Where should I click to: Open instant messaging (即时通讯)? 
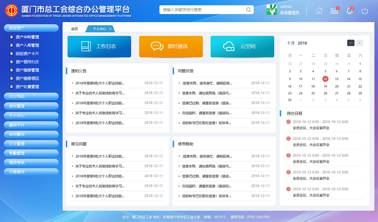click(x=171, y=47)
